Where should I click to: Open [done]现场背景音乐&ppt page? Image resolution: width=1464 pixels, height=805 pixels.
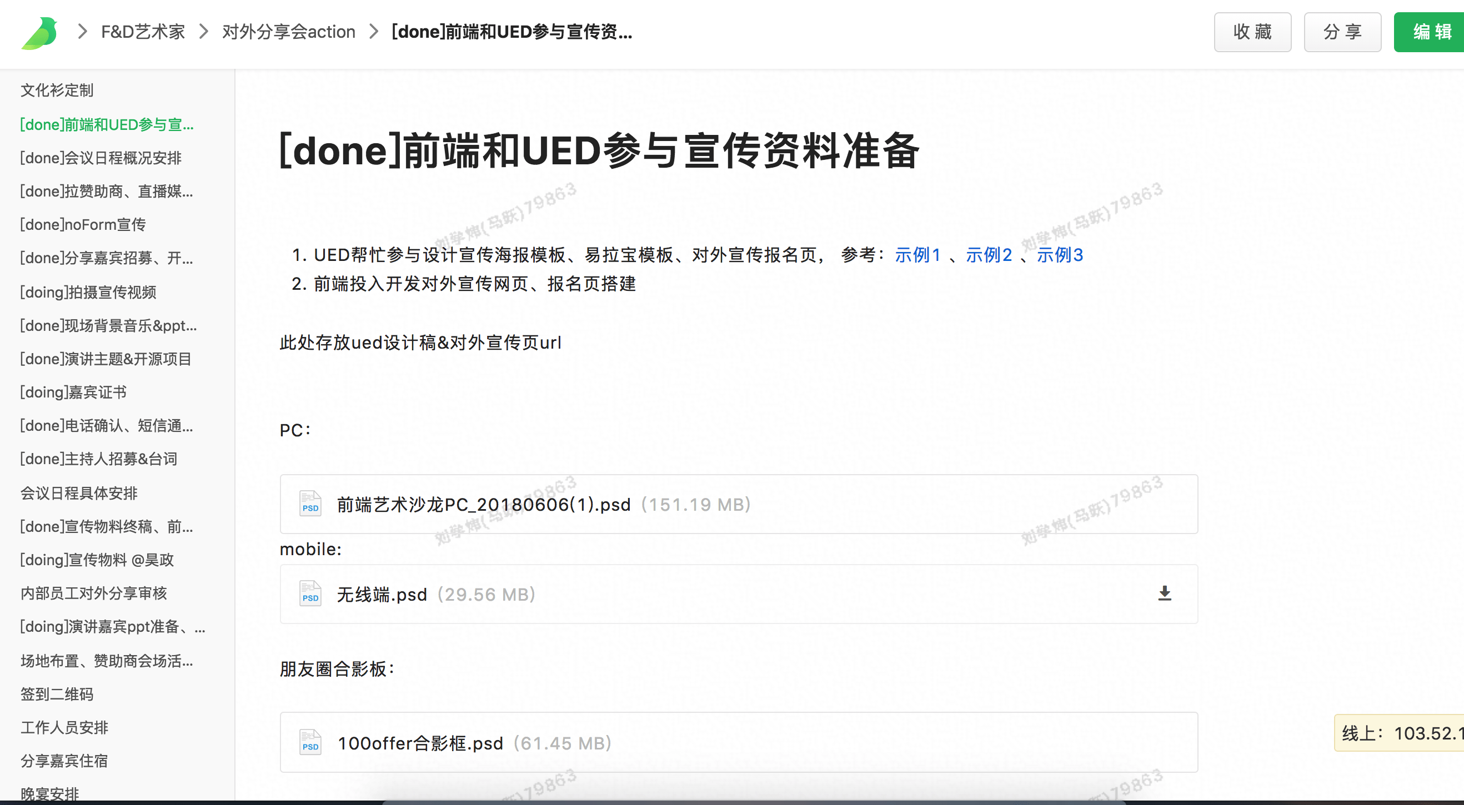pos(108,325)
